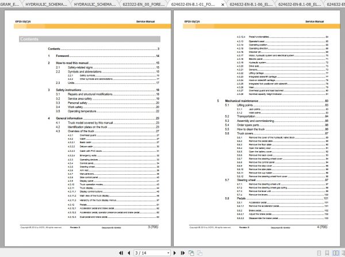Click the 'Contents' entry for page 3

click(x=103, y=49)
